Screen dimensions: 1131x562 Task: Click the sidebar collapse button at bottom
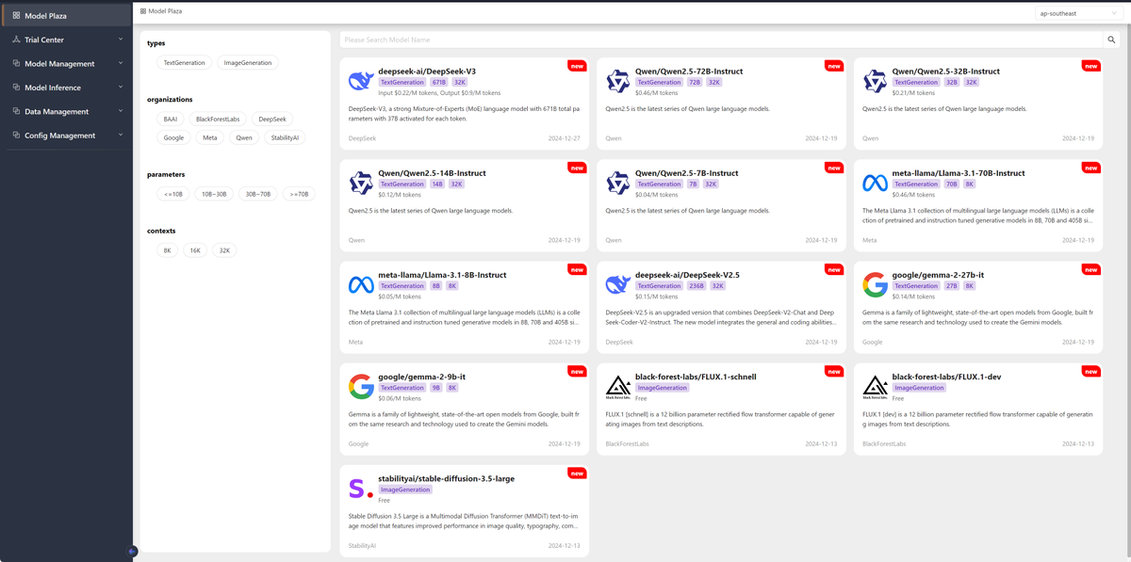coord(132,551)
